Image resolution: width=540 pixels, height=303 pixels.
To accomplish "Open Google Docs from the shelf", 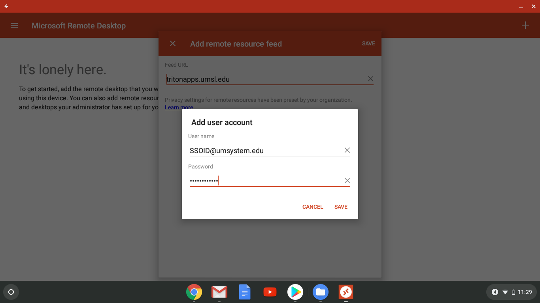I will 245,292.
